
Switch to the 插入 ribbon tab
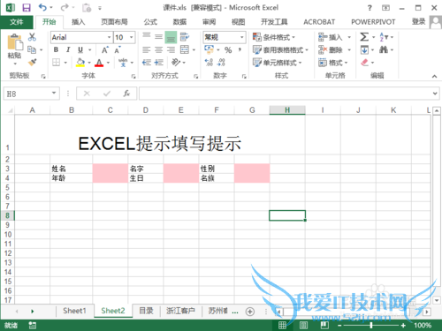pyautogui.click(x=79, y=22)
